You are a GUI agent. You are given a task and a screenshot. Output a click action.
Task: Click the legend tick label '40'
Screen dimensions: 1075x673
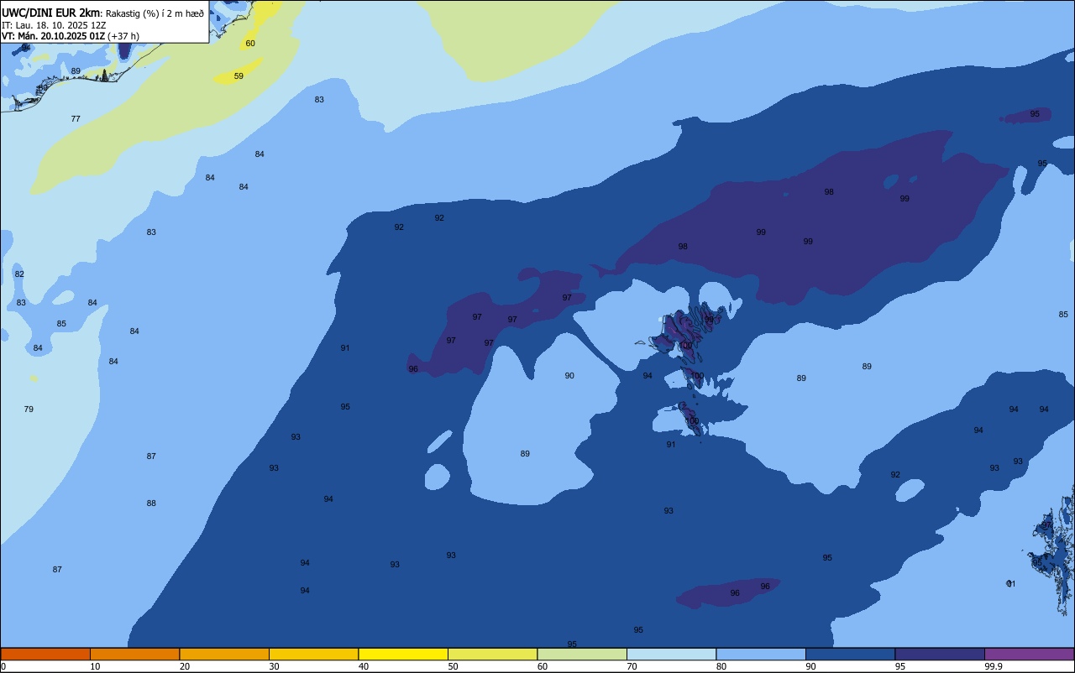[x=364, y=666]
